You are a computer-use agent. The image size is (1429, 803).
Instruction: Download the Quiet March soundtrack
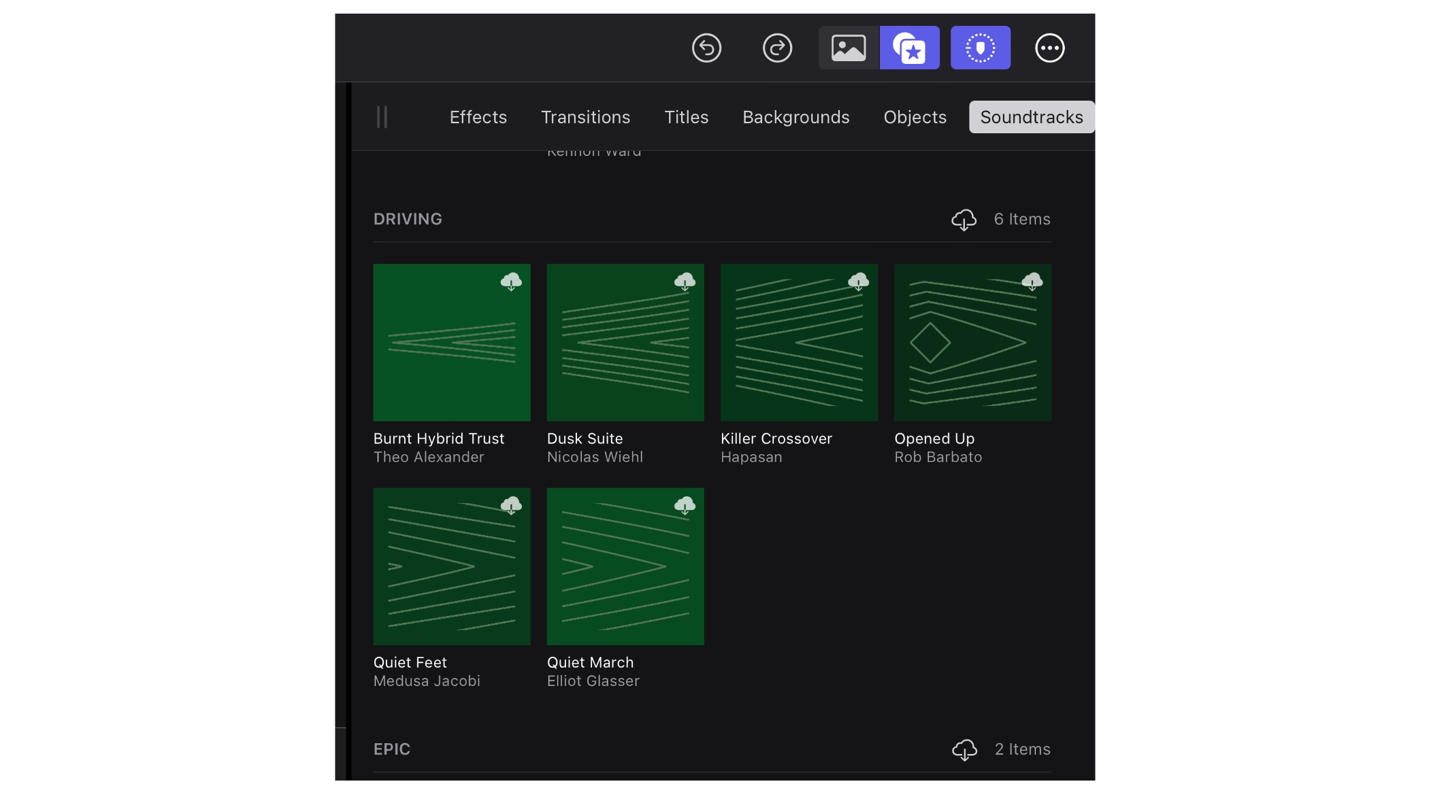coord(685,505)
